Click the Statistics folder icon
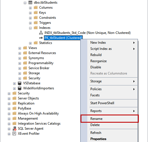This screenshot has width=148, height=142. (x=36, y=43)
